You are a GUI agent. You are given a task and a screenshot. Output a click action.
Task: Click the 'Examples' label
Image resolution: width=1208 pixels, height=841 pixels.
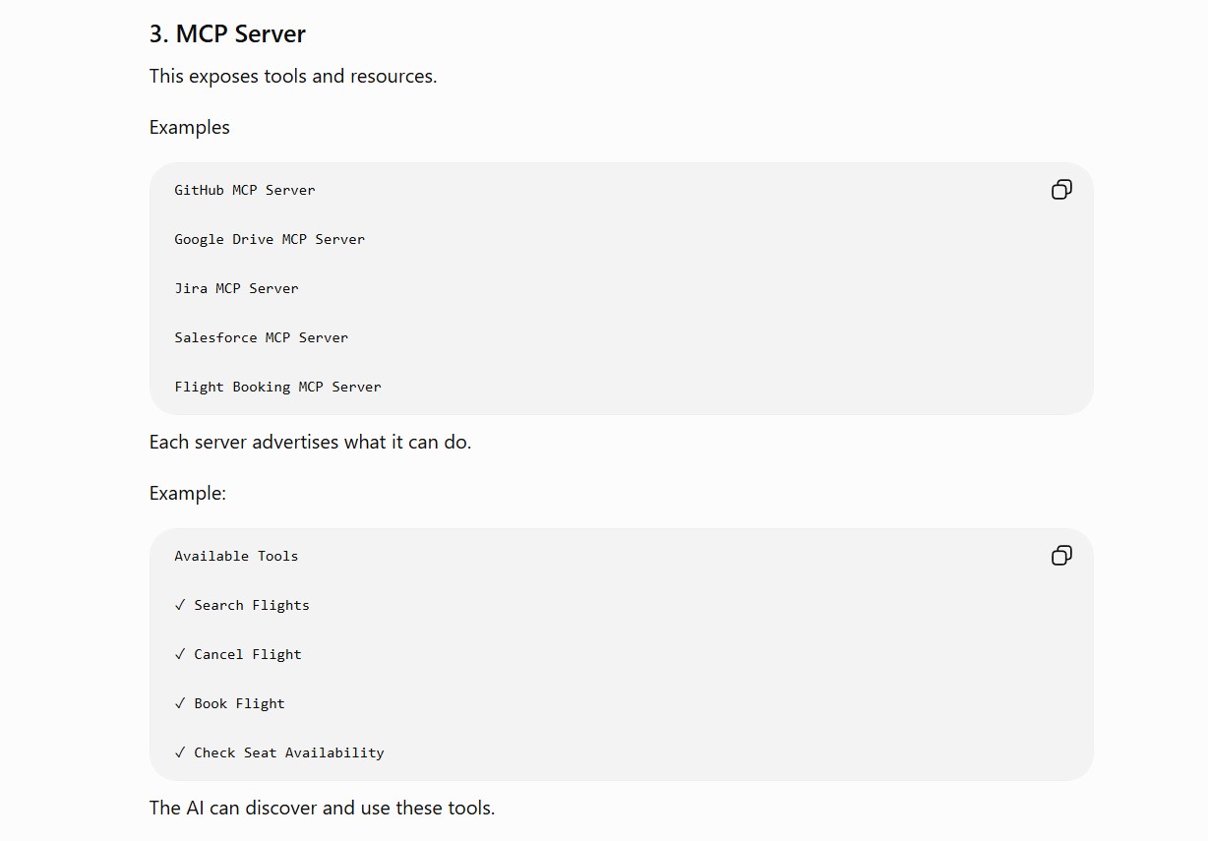[x=190, y=128]
